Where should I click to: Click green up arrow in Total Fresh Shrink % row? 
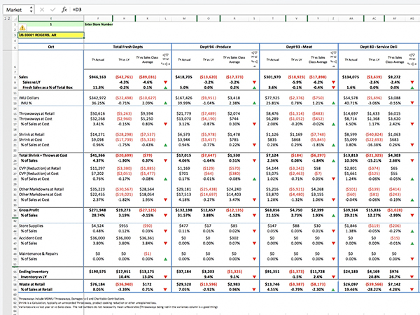(x=165, y=145)
